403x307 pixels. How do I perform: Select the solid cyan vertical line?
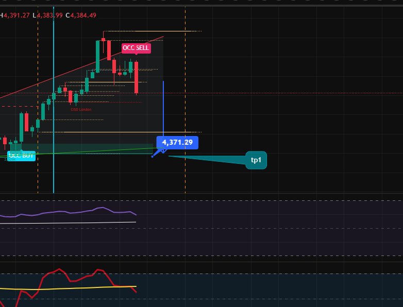pyautogui.click(x=54, y=170)
